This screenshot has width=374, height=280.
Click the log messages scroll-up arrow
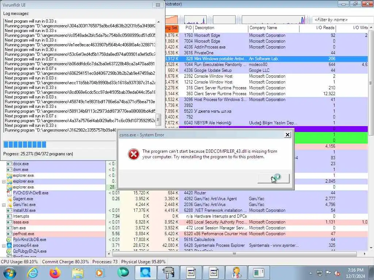click(x=159, y=22)
